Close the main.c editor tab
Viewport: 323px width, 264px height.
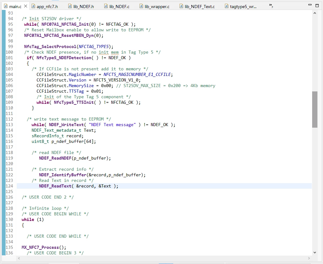pyautogui.click(x=25, y=6)
